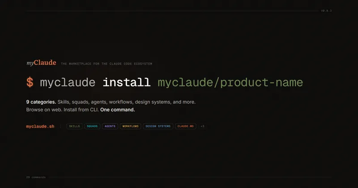This screenshot has height=188, width=358.
Task: Click the myClaude logo
Action: (x=41, y=63)
